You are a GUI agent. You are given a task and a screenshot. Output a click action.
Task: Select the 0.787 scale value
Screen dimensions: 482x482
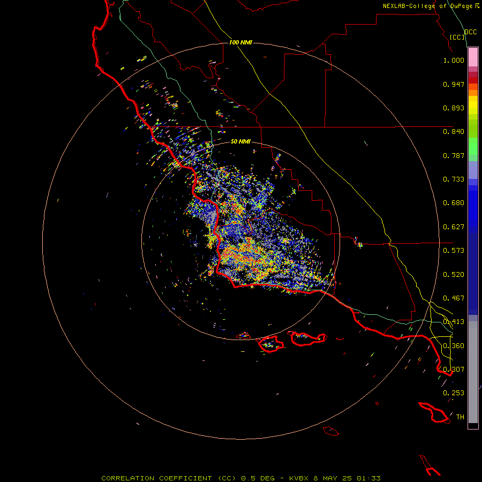pos(454,155)
